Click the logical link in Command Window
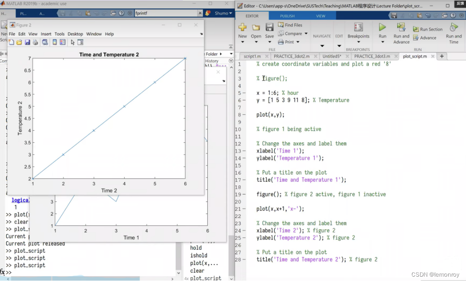The height and width of the screenshot is (282, 466). (20, 200)
